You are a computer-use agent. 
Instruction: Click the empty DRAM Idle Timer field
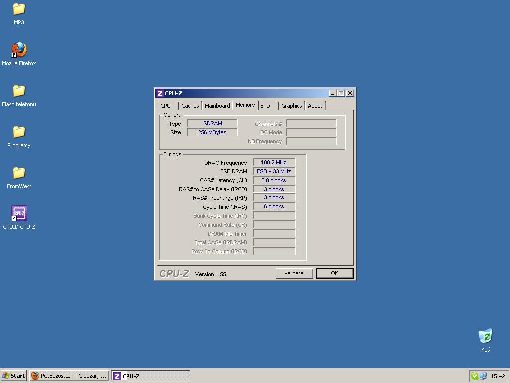pos(274,233)
